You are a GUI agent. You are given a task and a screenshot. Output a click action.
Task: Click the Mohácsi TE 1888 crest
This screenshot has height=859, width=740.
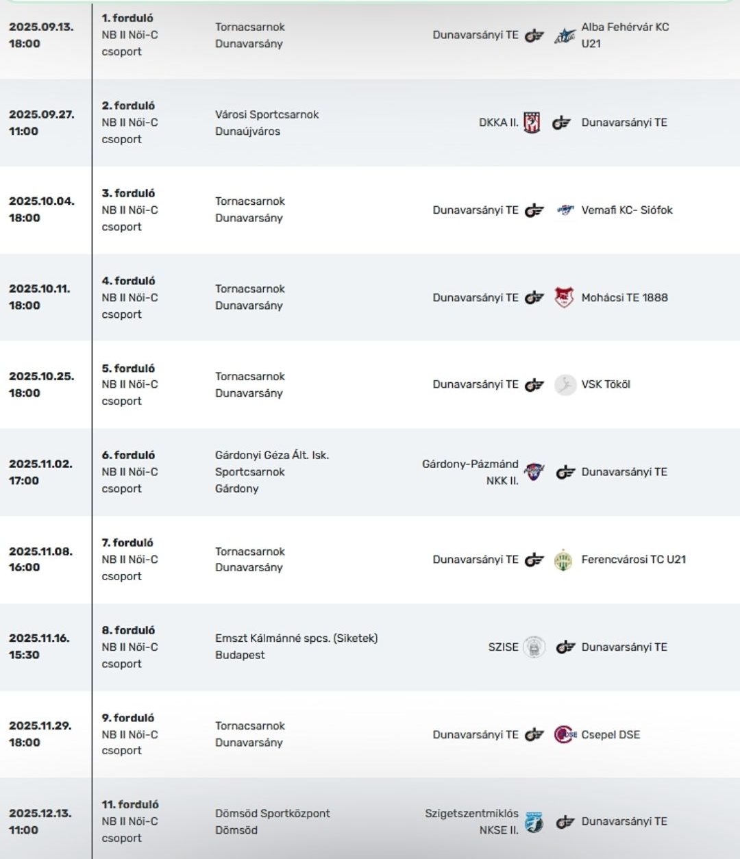coord(563,298)
